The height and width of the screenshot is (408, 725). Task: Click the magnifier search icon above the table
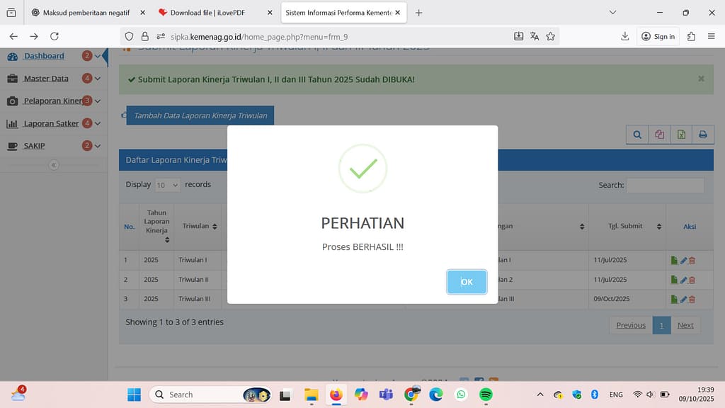[x=637, y=135]
